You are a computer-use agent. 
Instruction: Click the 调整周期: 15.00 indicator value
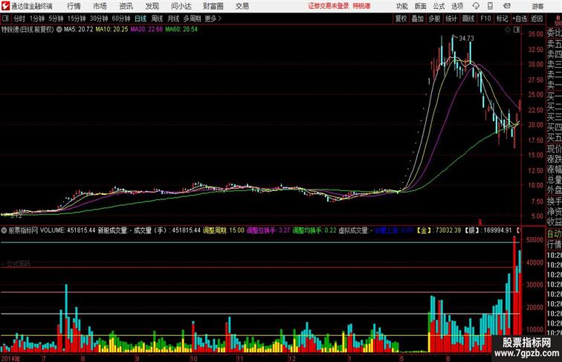point(223,230)
